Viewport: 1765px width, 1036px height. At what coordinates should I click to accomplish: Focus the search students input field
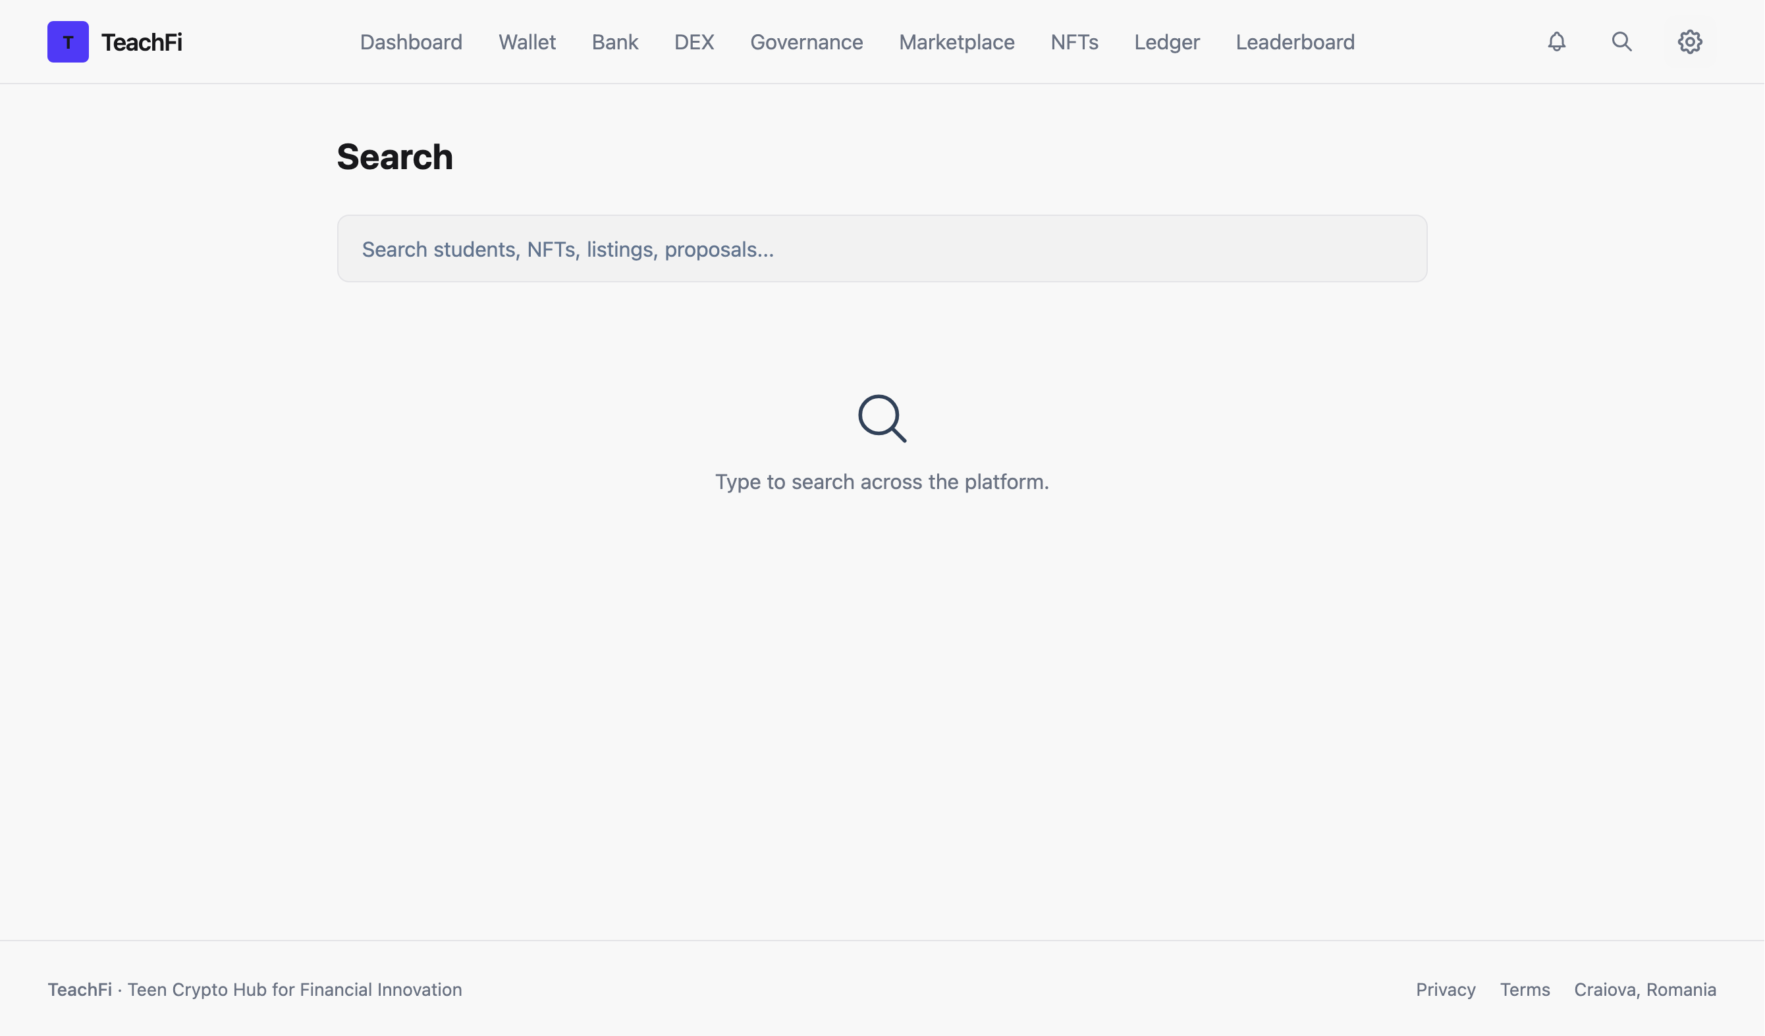coord(882,249)
